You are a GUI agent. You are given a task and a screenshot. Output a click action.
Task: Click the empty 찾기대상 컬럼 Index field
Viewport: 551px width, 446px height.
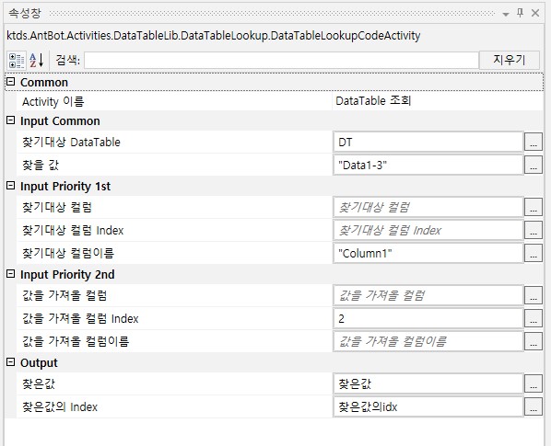(428, 231)
